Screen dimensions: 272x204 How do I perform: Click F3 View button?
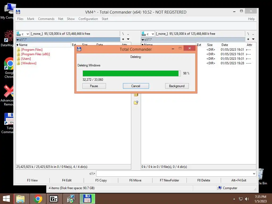click(32, 180)
